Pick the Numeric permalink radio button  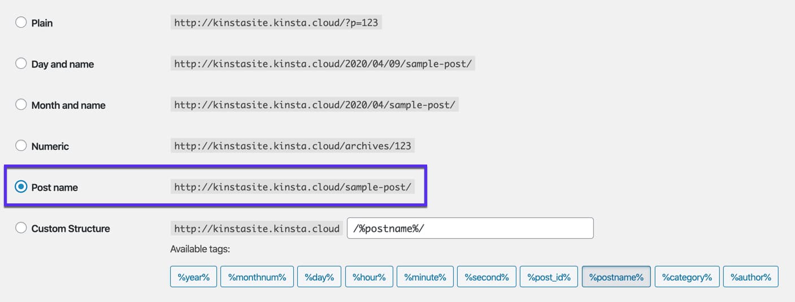(x=21, y=146)
